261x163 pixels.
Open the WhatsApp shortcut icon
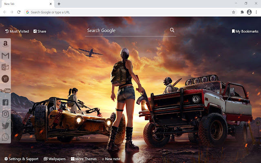[5, 137]
